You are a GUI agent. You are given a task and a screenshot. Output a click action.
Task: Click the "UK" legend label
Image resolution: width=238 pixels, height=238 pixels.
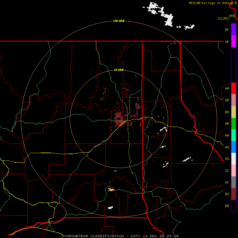coord(227,42)
